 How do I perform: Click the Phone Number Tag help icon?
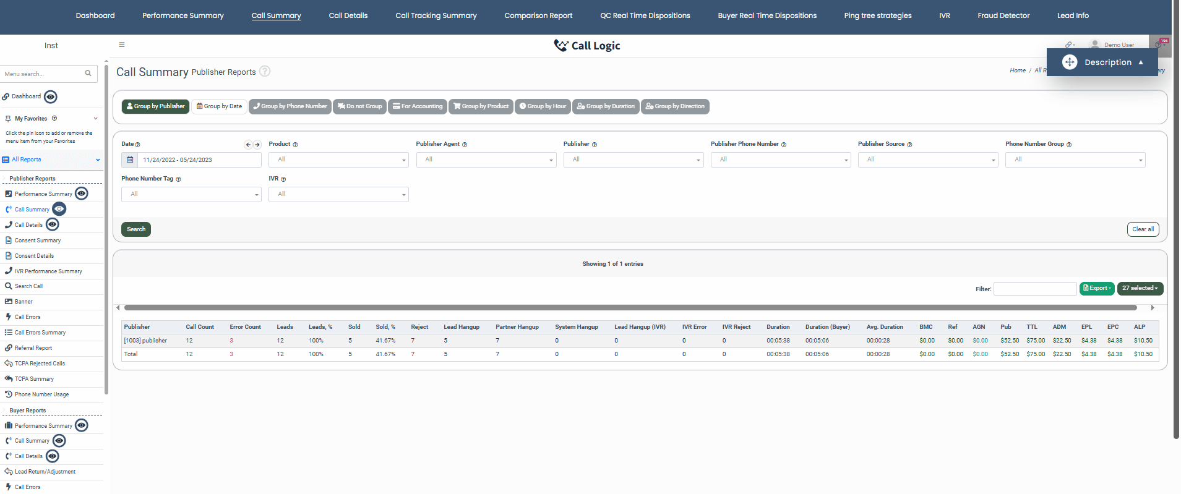178,179
